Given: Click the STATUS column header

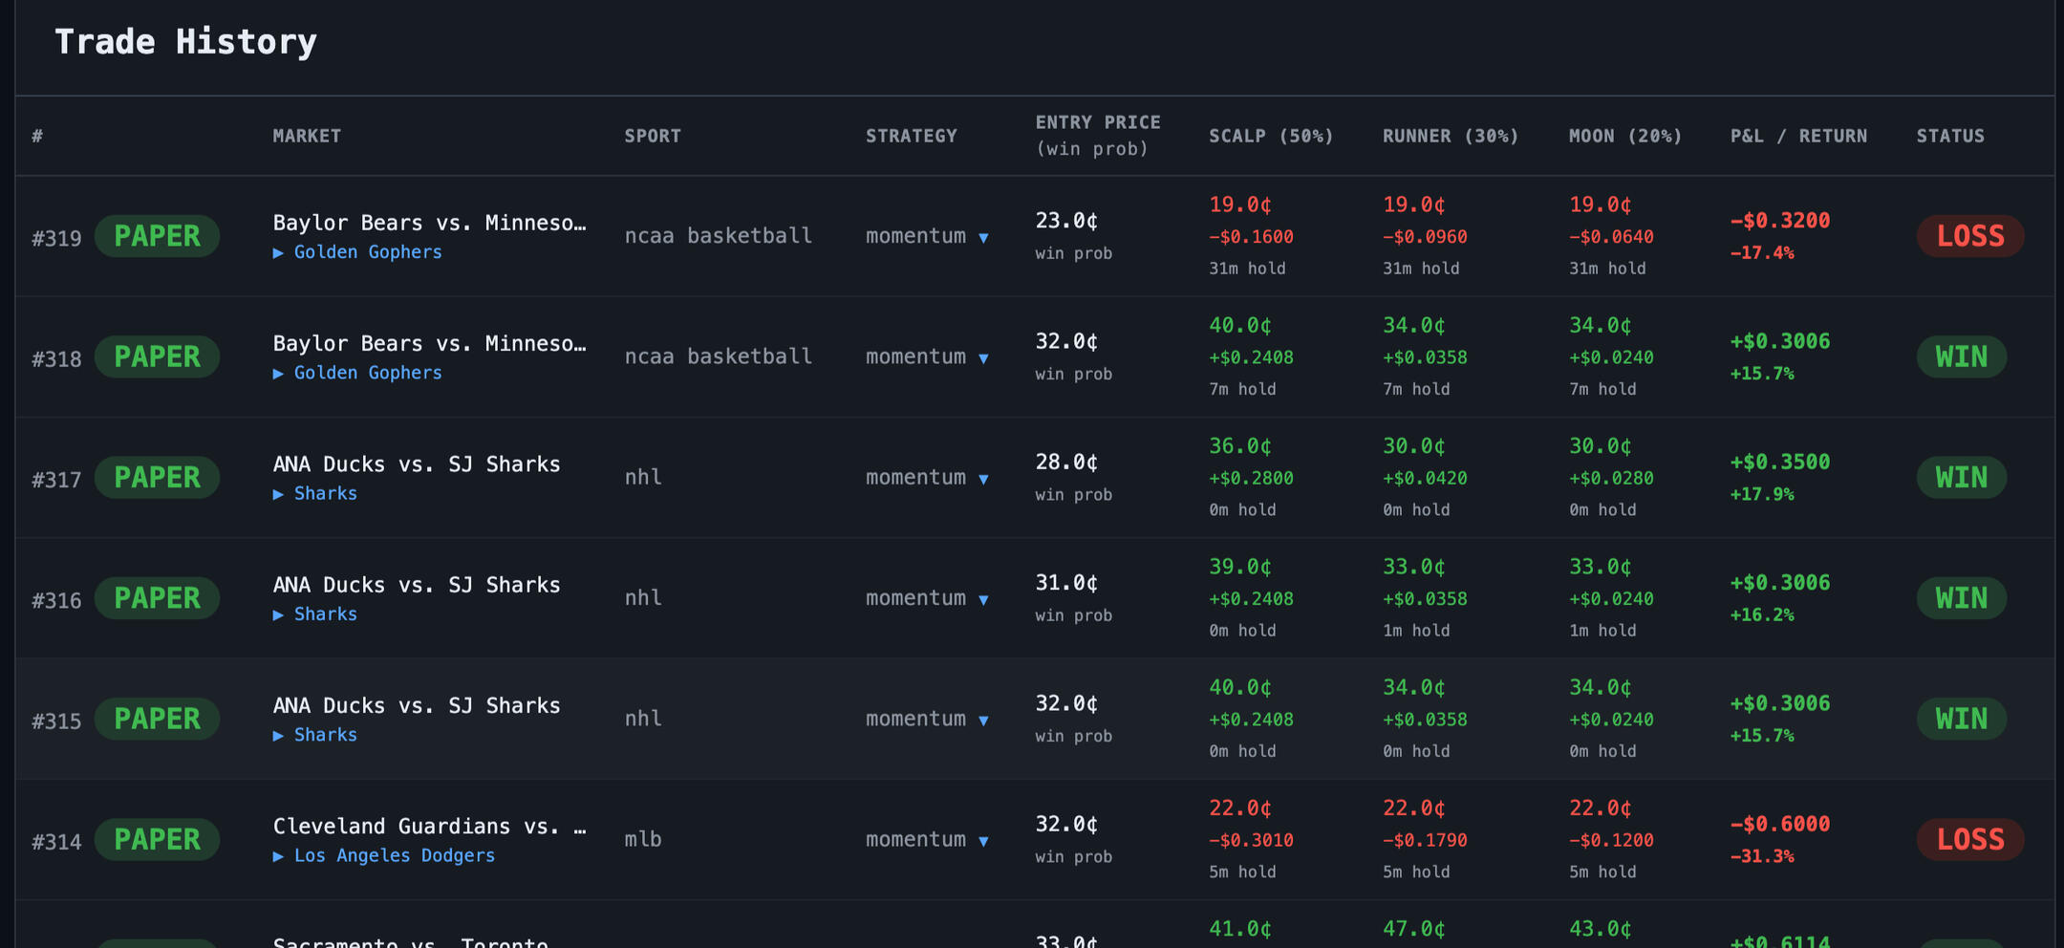Looking at the screenshot, I should coord(1950,136).
